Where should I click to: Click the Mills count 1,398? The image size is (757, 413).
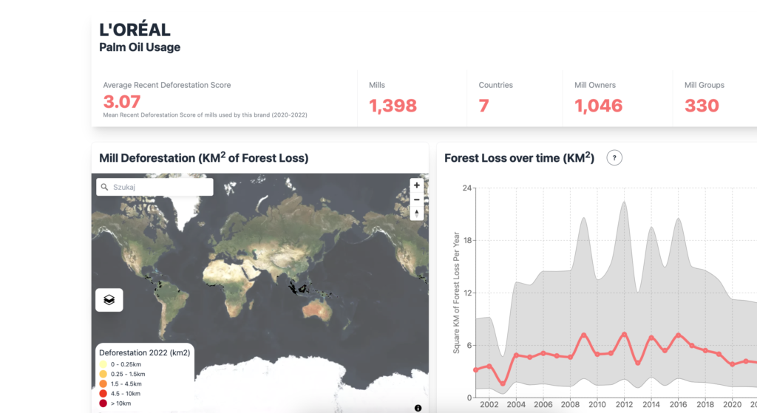393,105
